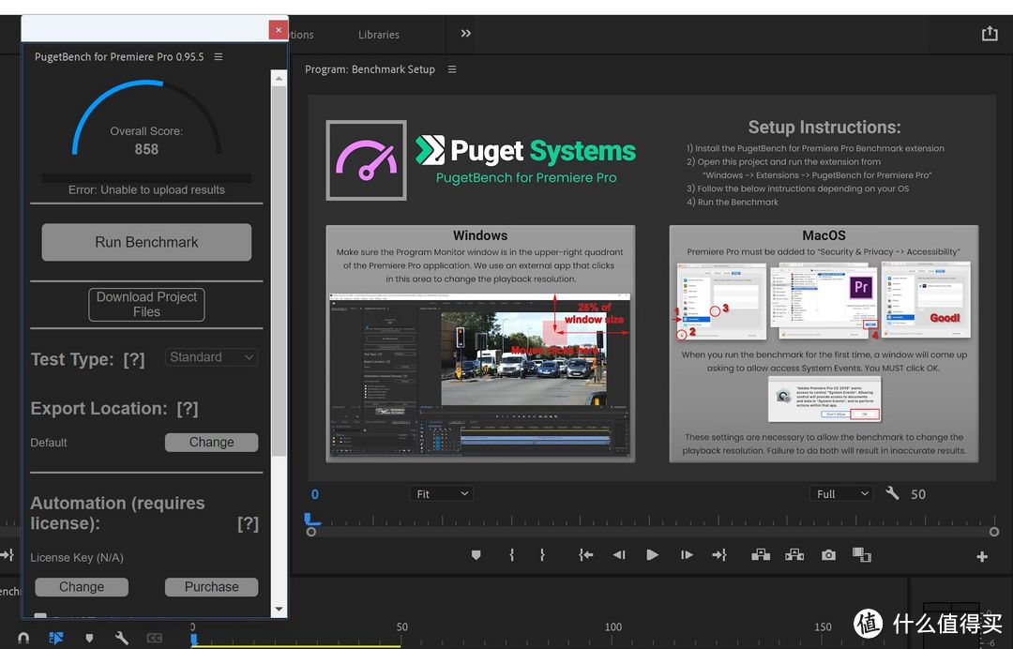1013x649 pixels.
Task: Open the Full playback resolution dropdown
Action: tap(841, 494)
